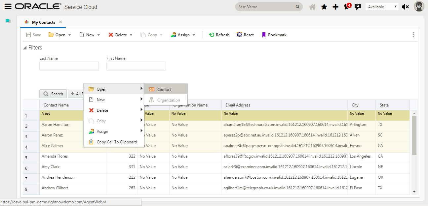Click the home icon in header
428x206 pixels.
tap(312, 7)
